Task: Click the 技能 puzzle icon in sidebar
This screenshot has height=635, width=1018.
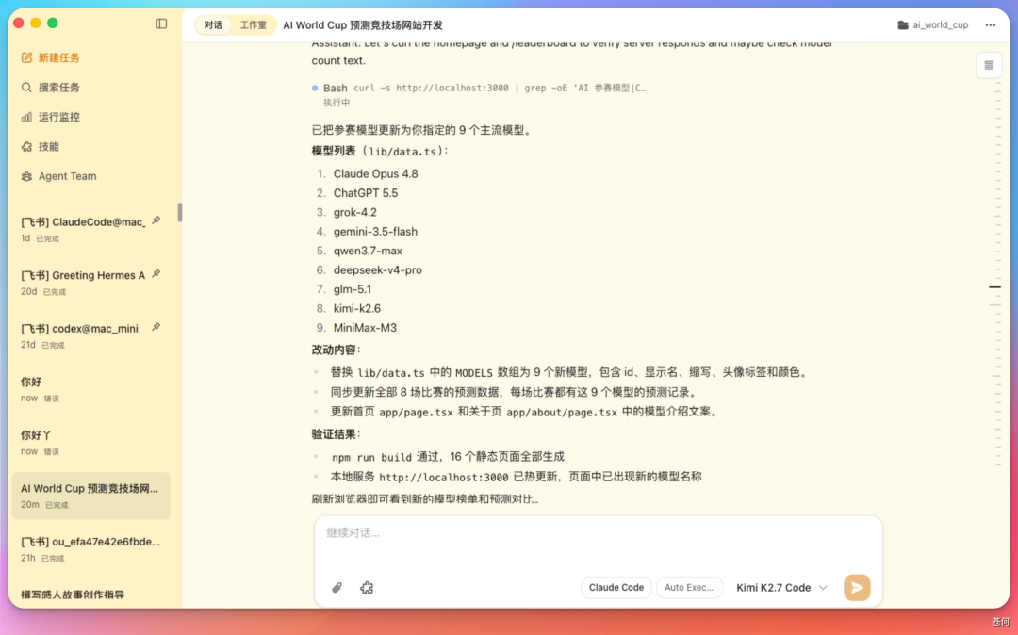Action: pos(26,147)
